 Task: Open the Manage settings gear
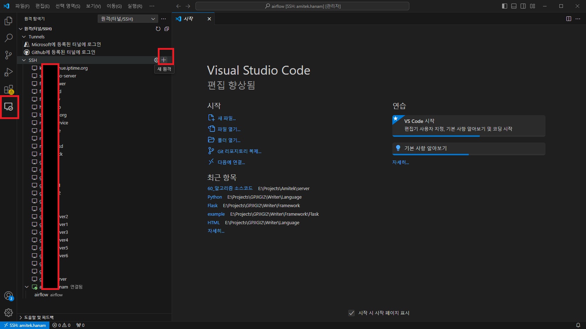point(9,313)
